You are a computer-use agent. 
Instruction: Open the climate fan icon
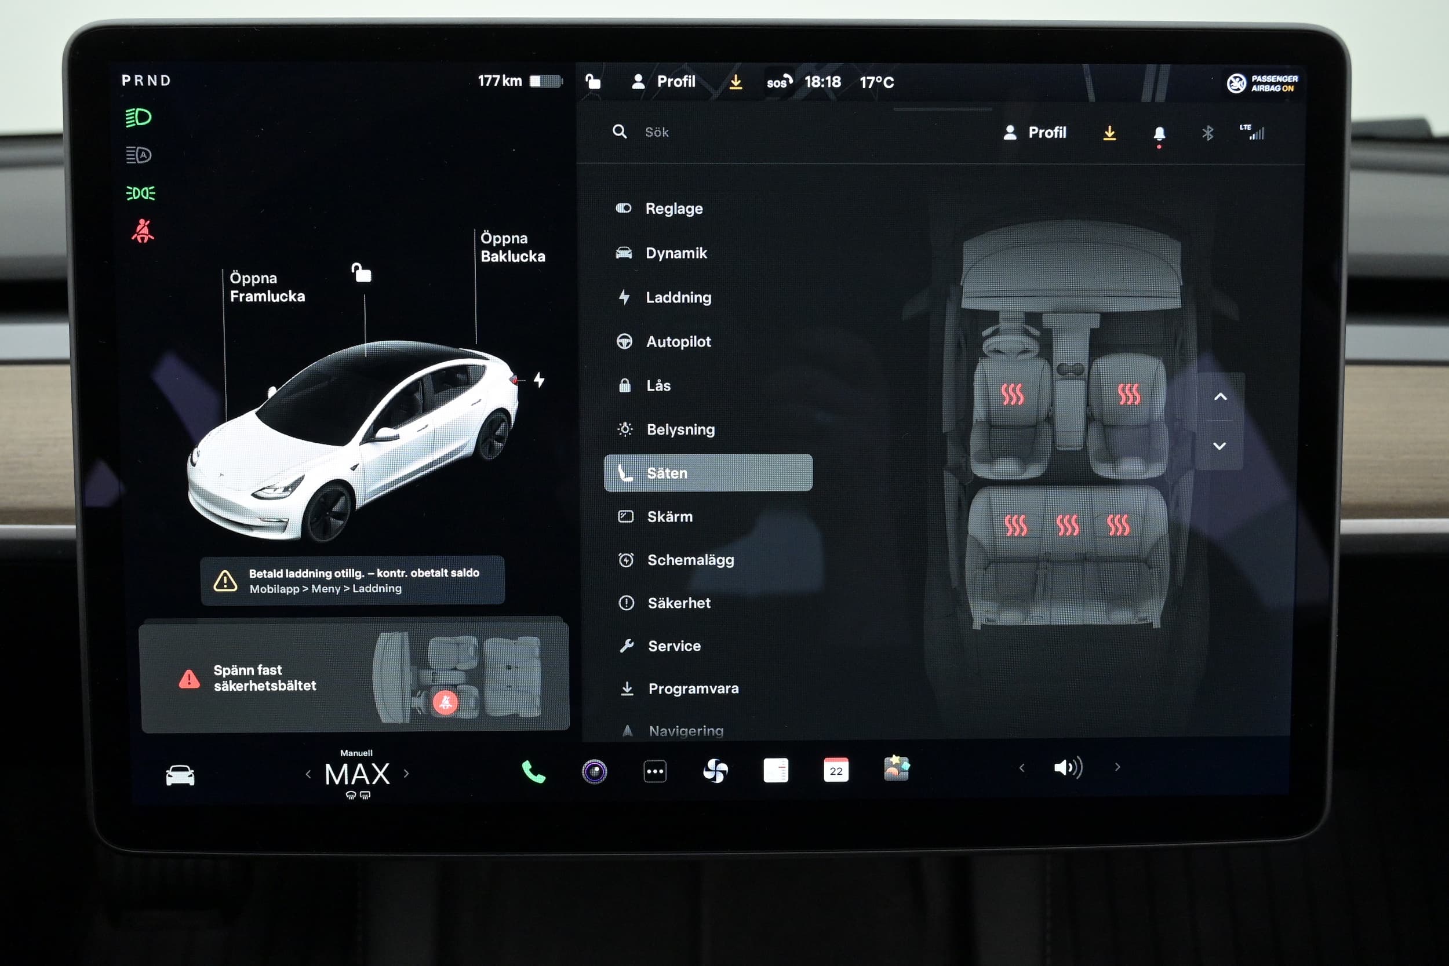click(x=715, y=771)
